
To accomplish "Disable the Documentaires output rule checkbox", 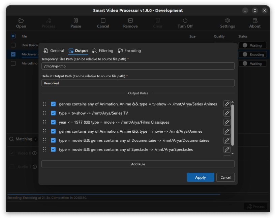I will [x=53, y=140].
